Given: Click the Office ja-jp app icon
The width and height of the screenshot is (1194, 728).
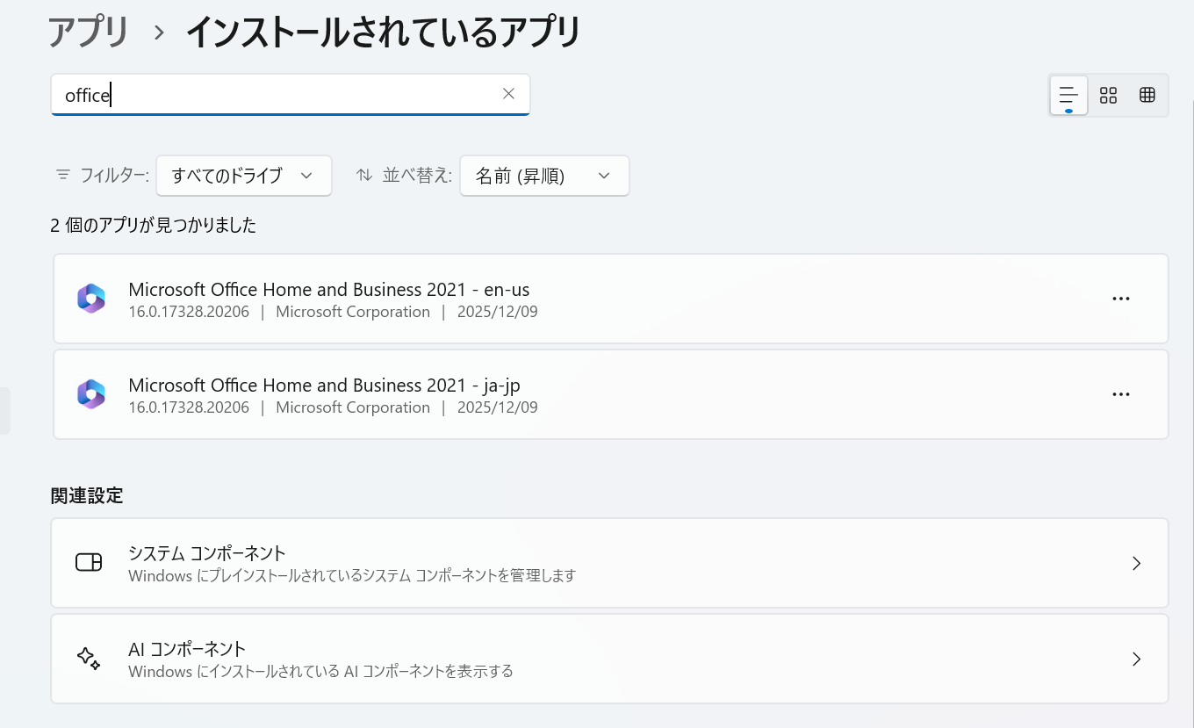Looking at the screenshot, I should click(91, 394).
